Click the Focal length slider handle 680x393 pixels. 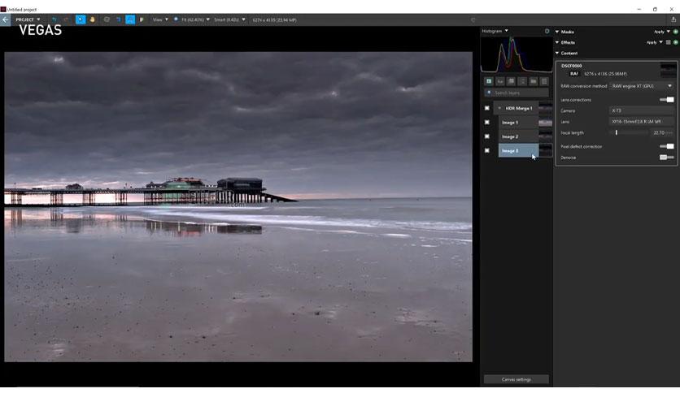(x=617, y=133)
